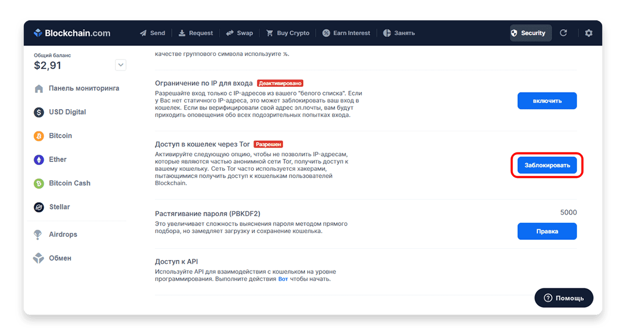Click the home icon for Панель мониторинга
This screenshot has width=626, height=335.
[x=39, y=89]
